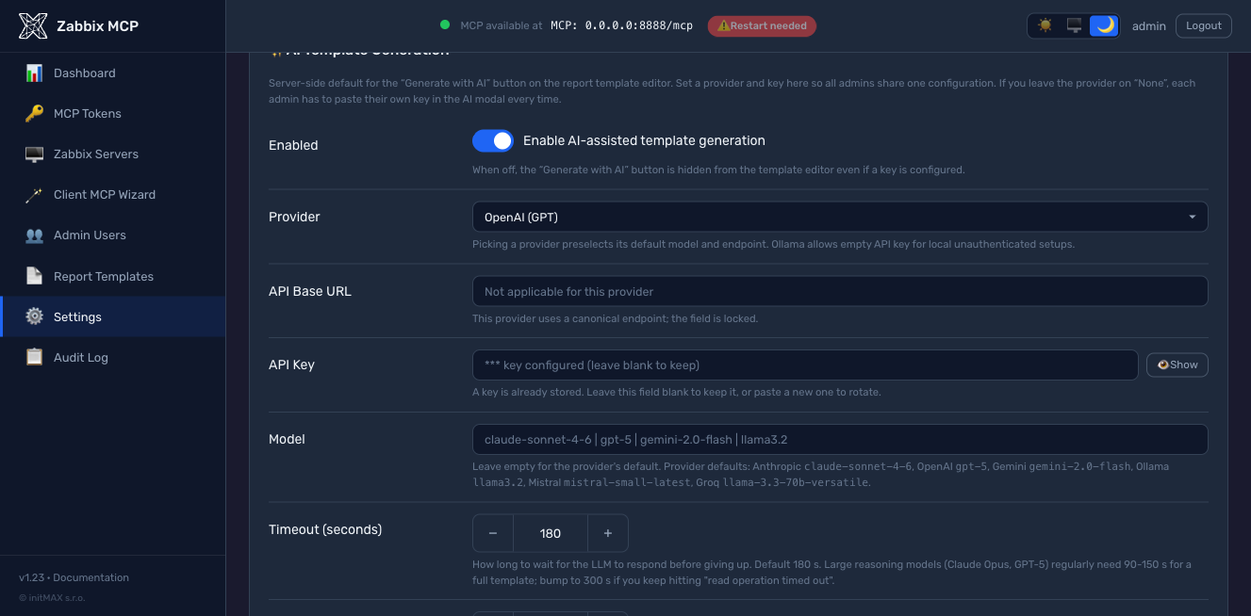
Task: Click the Model input field
Action: pyautogui.click(x=840, y=439)
